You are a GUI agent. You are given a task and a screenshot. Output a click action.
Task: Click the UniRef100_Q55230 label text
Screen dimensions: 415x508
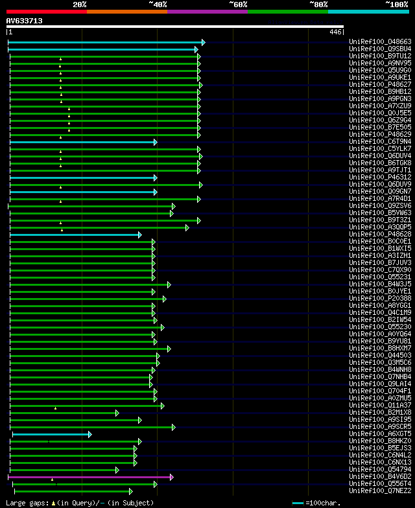point(380,327)
